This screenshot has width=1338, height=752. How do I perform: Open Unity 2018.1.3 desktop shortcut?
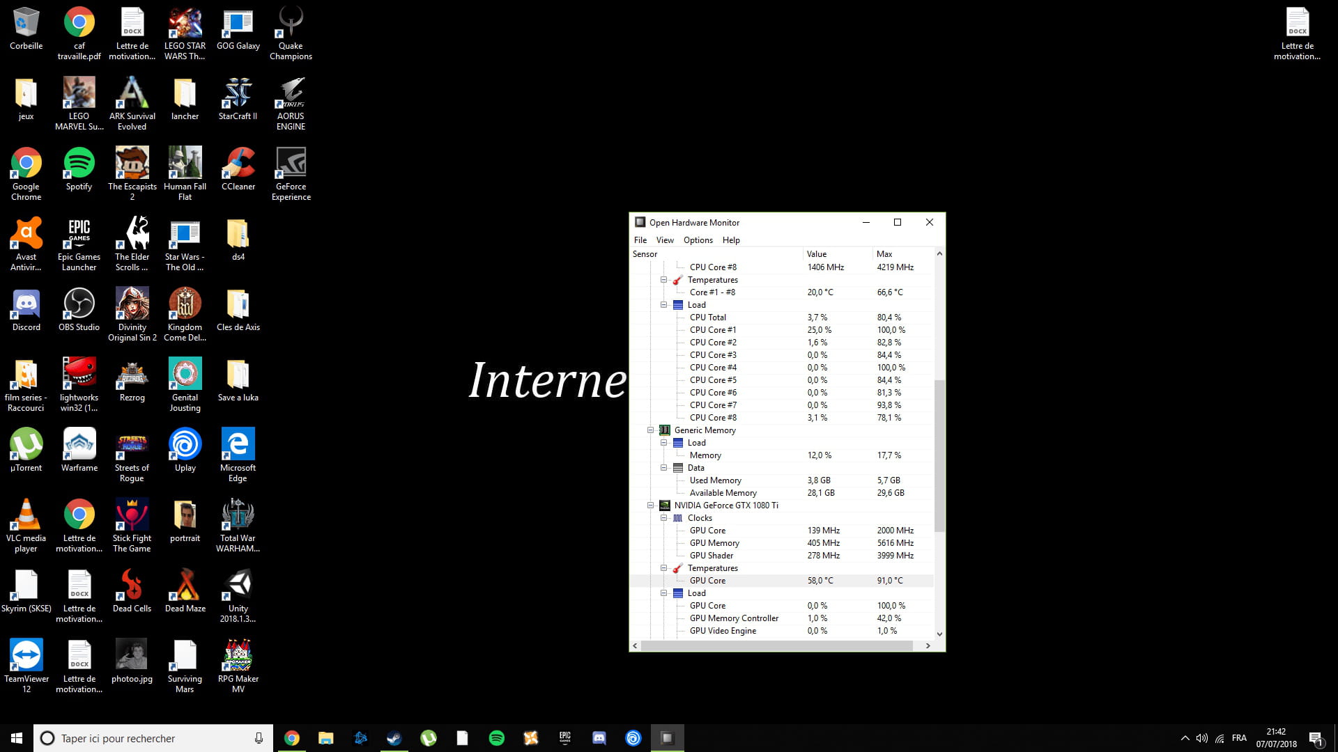238,595
